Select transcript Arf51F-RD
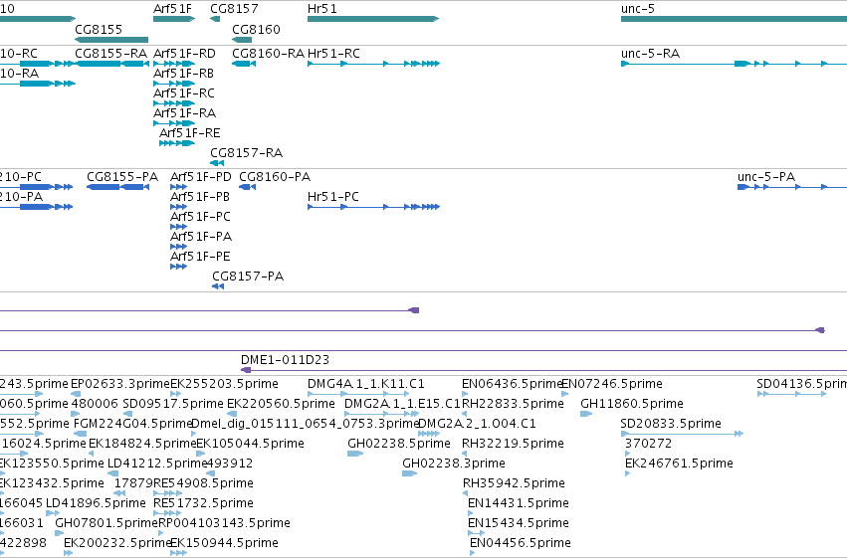 pyautogui.click(x=174, y=64)
